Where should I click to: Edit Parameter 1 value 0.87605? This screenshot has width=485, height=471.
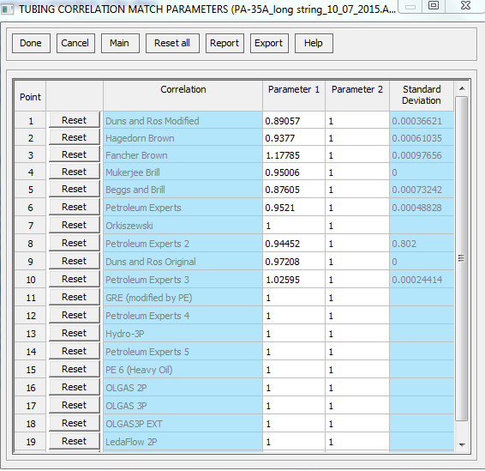pos(294,190)
